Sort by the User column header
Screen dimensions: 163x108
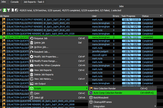102,16
